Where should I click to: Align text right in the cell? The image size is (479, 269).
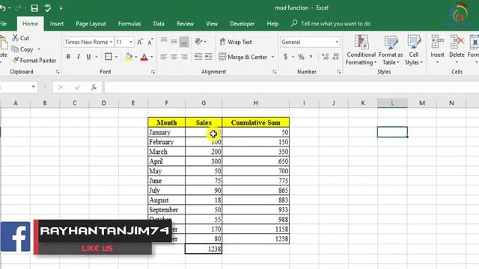click(184, 57)
